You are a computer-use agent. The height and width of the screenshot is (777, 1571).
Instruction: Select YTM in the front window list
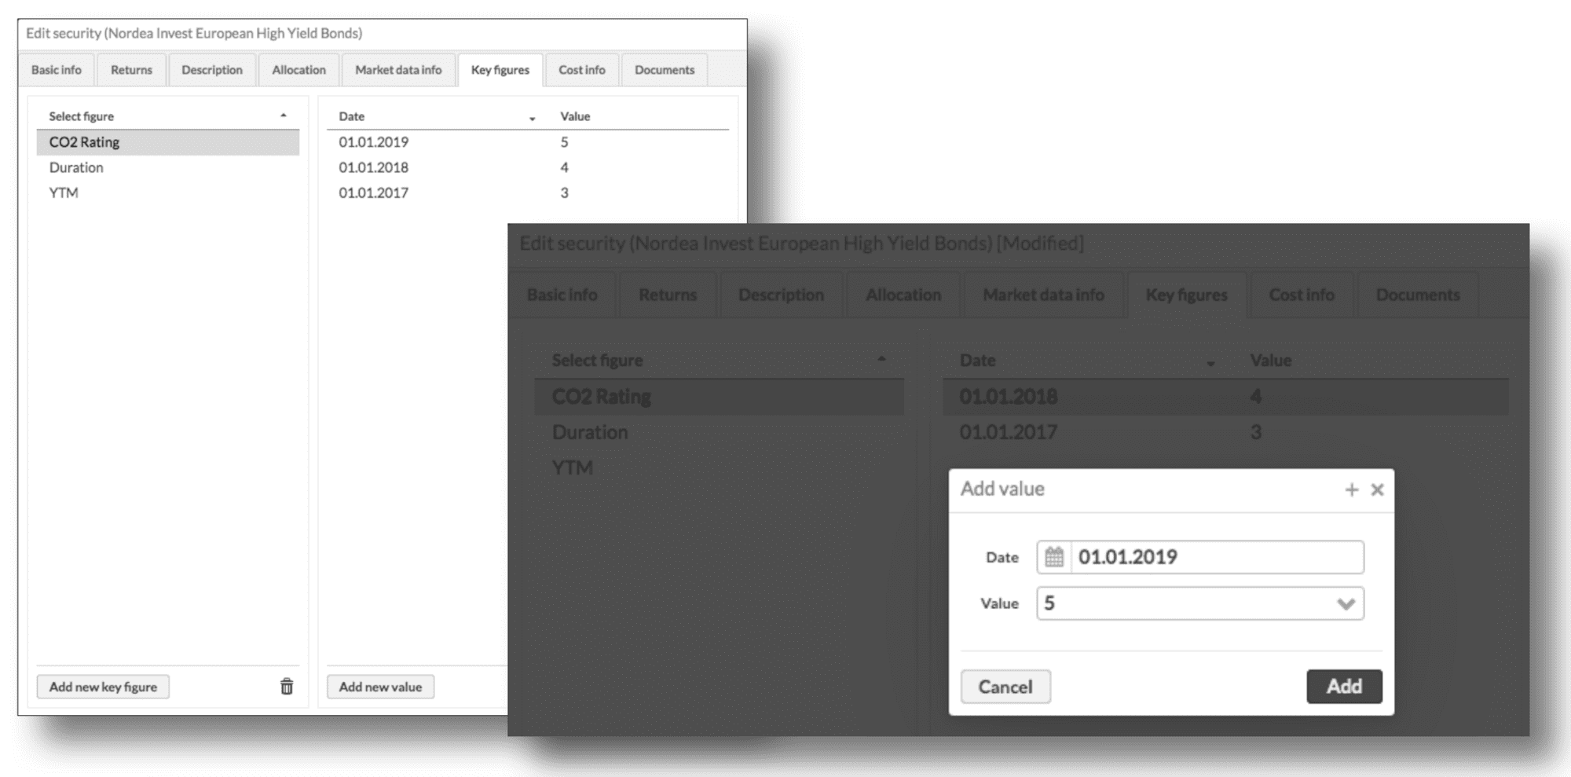[x=168, y=192]
